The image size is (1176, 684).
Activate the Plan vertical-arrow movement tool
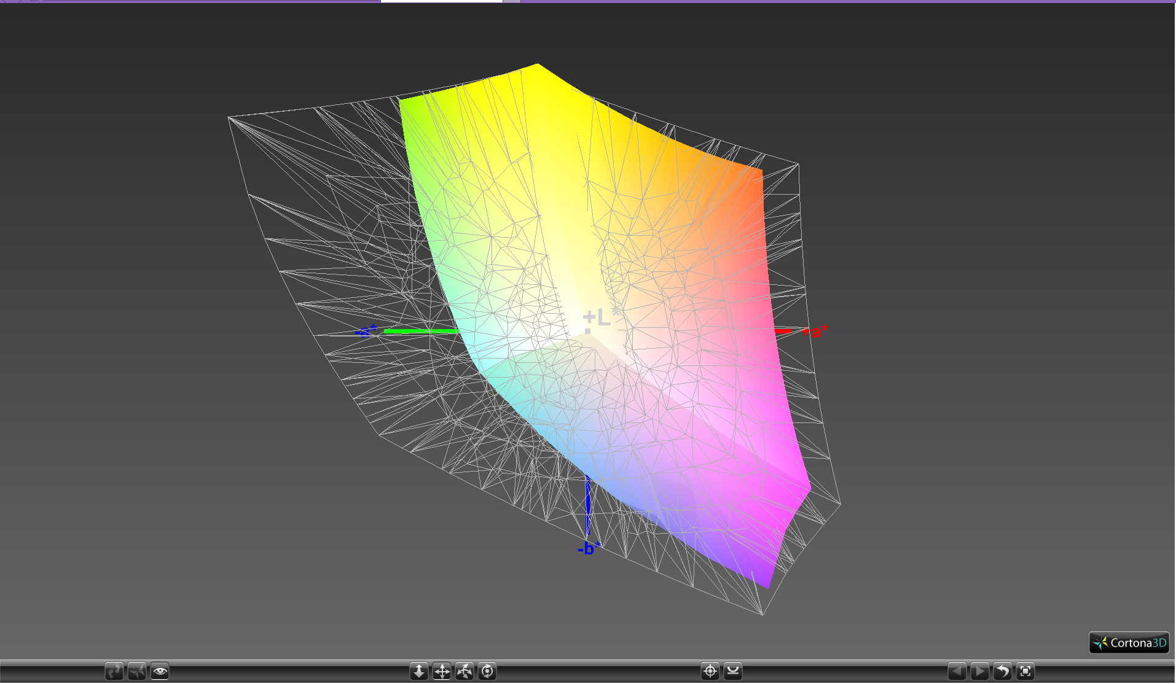coord(419,671)
